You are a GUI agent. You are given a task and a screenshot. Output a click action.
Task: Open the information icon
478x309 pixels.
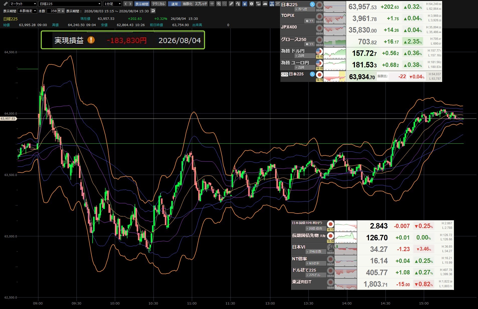[x=251, y=4]
